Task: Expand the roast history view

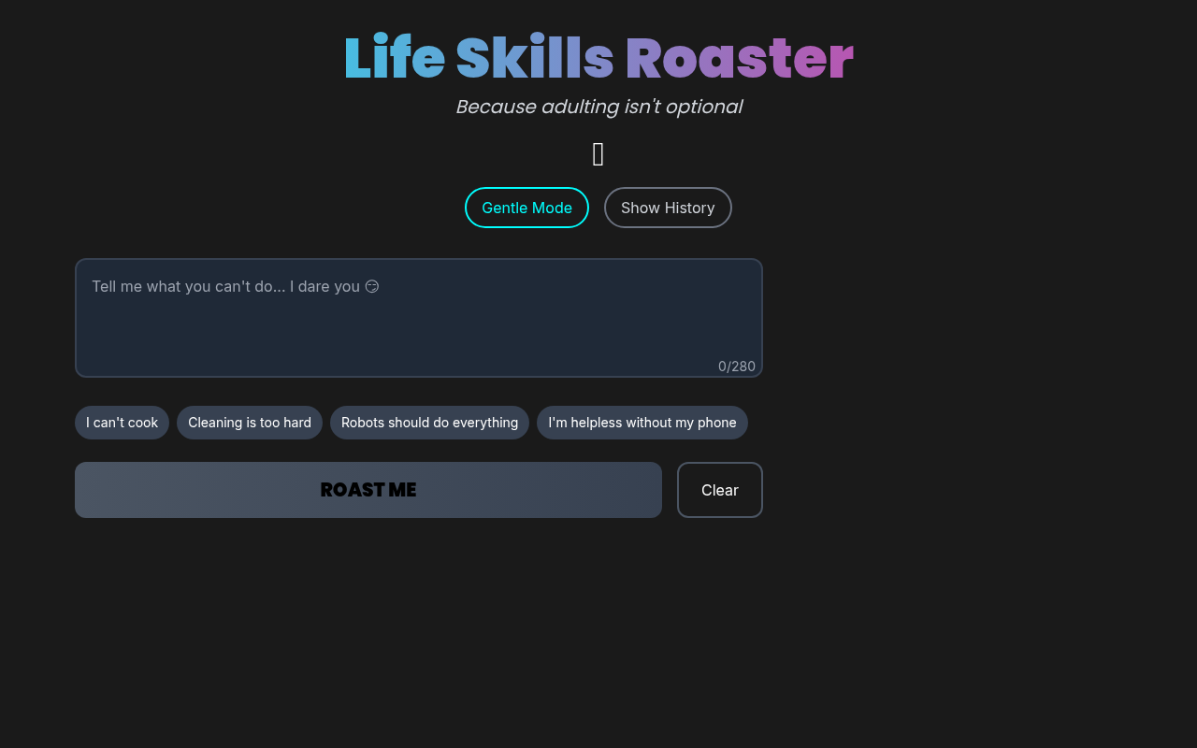Action: (x=668, y=208)
